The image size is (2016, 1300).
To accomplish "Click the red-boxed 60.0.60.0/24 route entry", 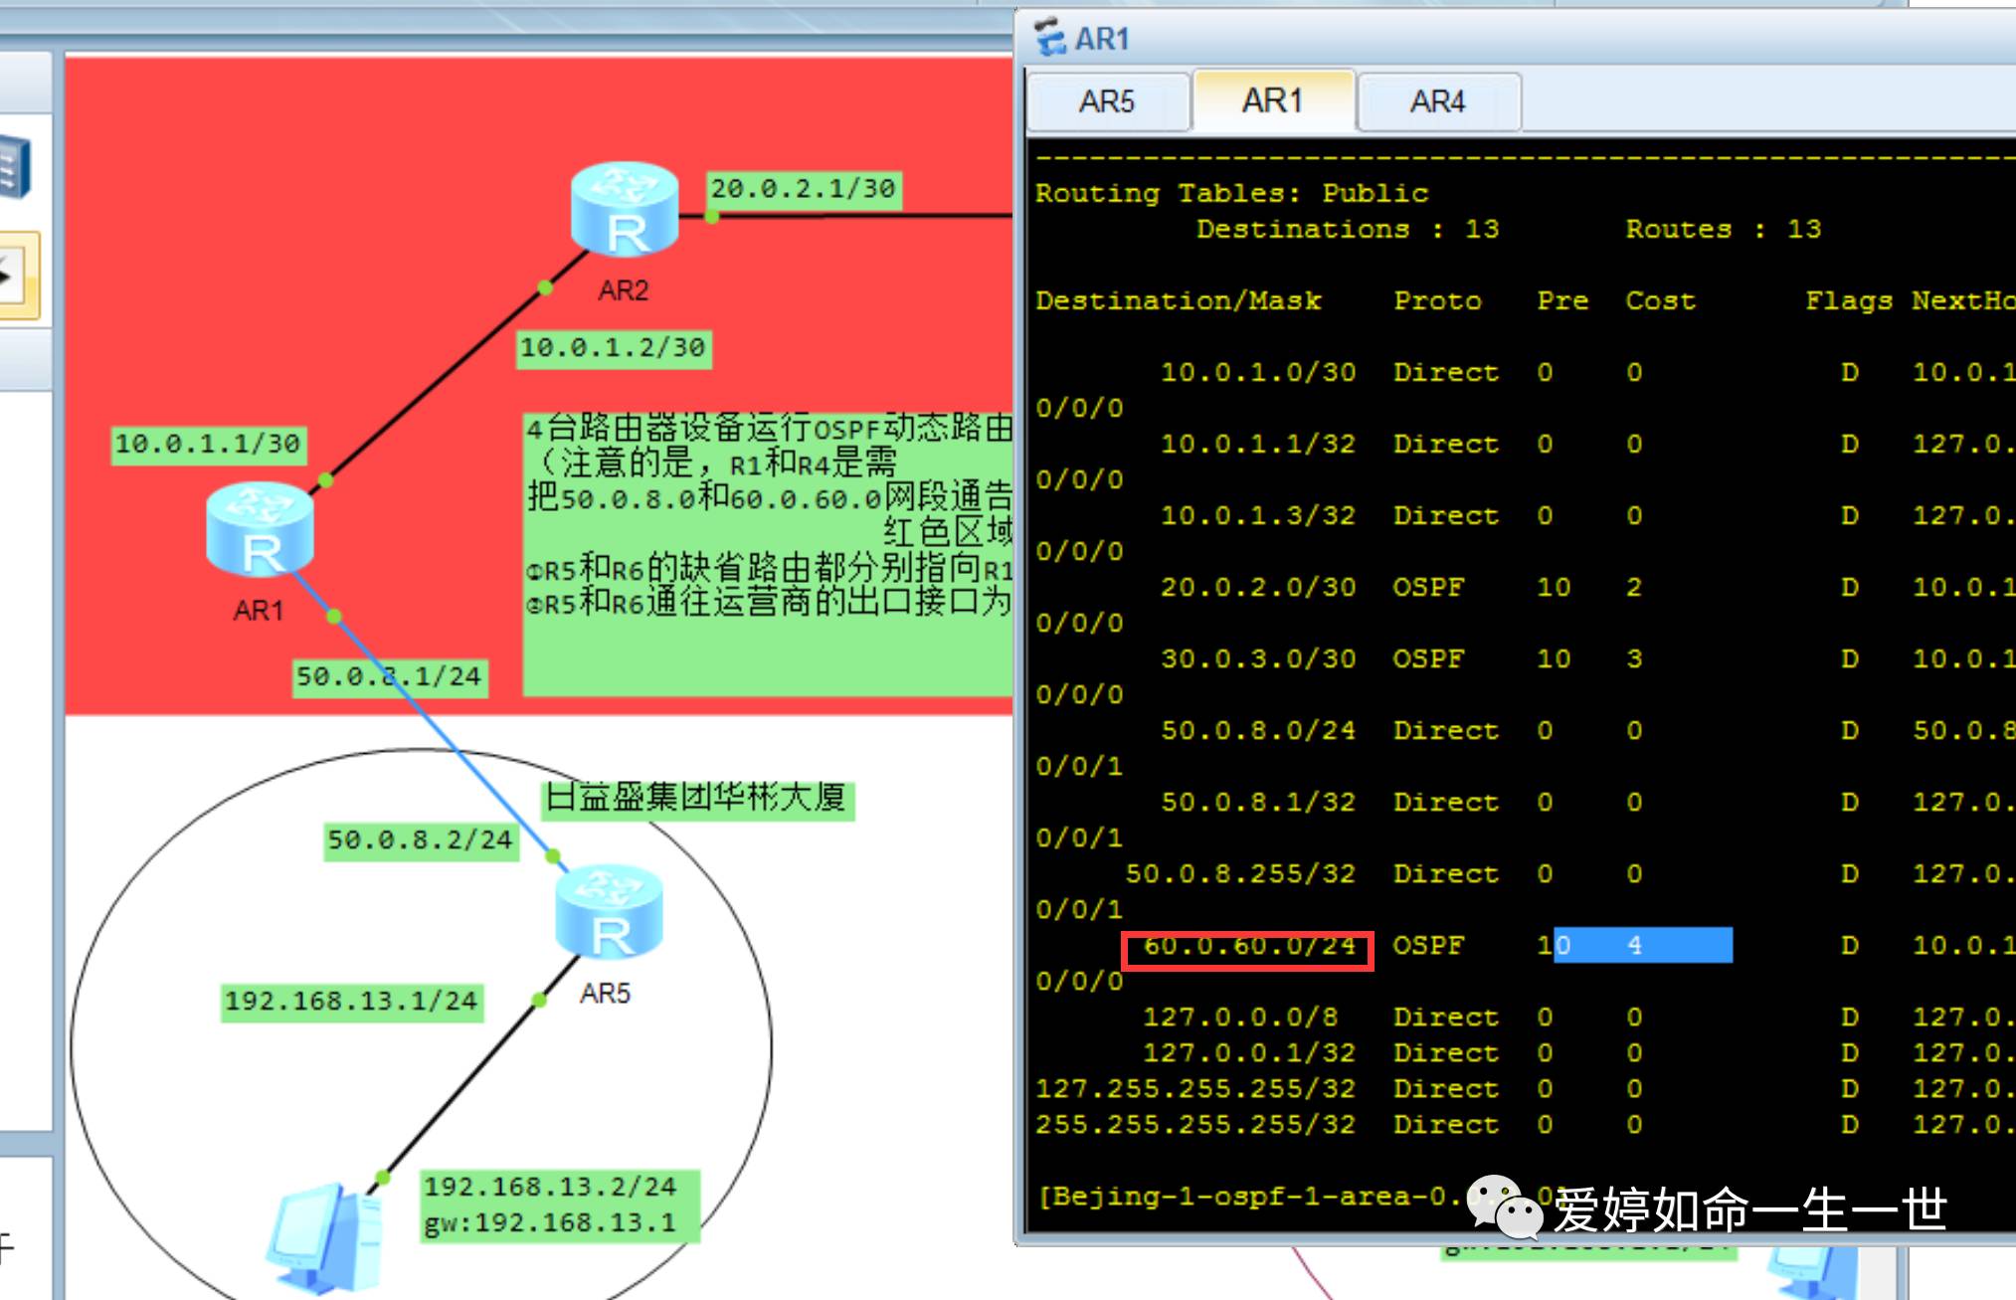I will [x=1247, y=949].
